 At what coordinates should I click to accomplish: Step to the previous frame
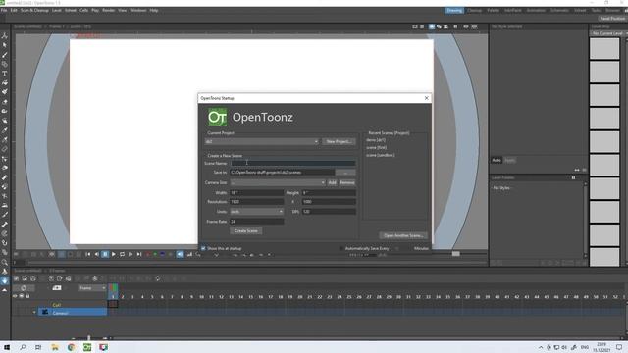click(x=96, y=254)
